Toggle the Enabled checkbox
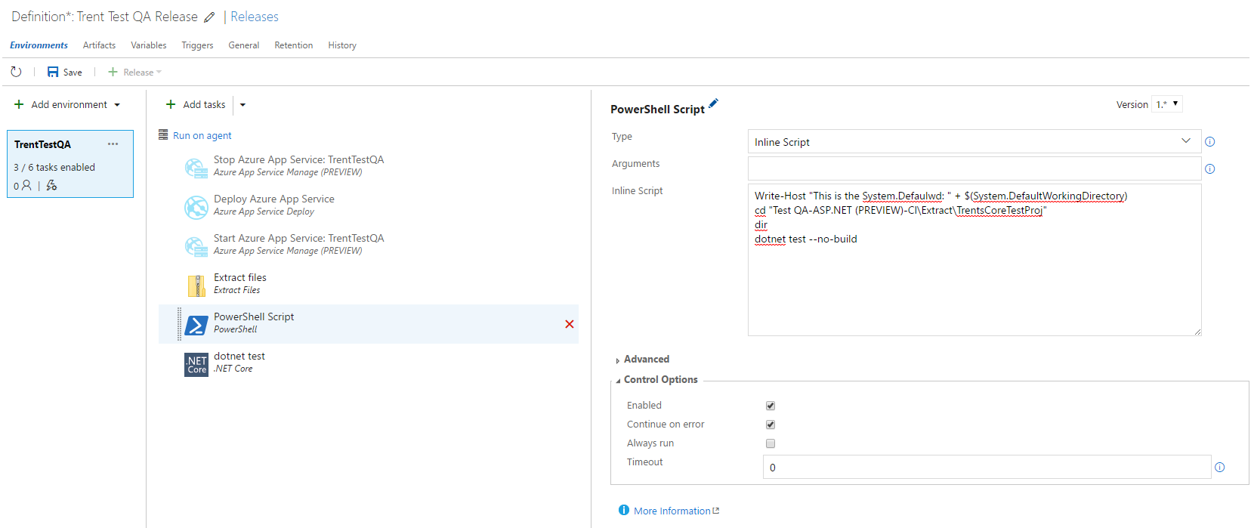 coord(771,406)
